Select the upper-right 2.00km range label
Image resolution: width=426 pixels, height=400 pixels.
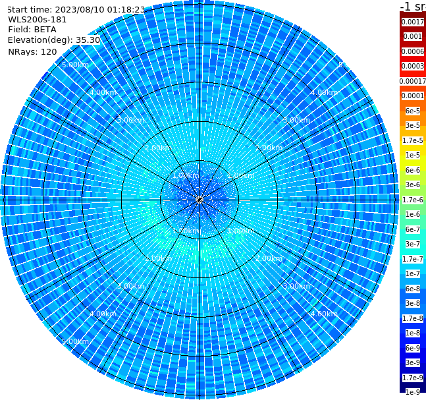(269, 148)
